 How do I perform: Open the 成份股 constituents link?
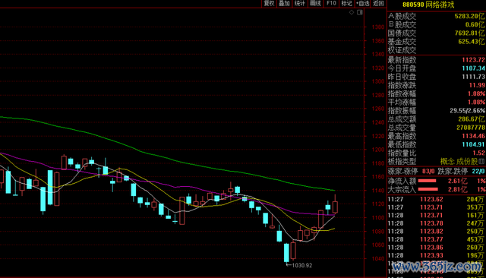coord(467,162)
